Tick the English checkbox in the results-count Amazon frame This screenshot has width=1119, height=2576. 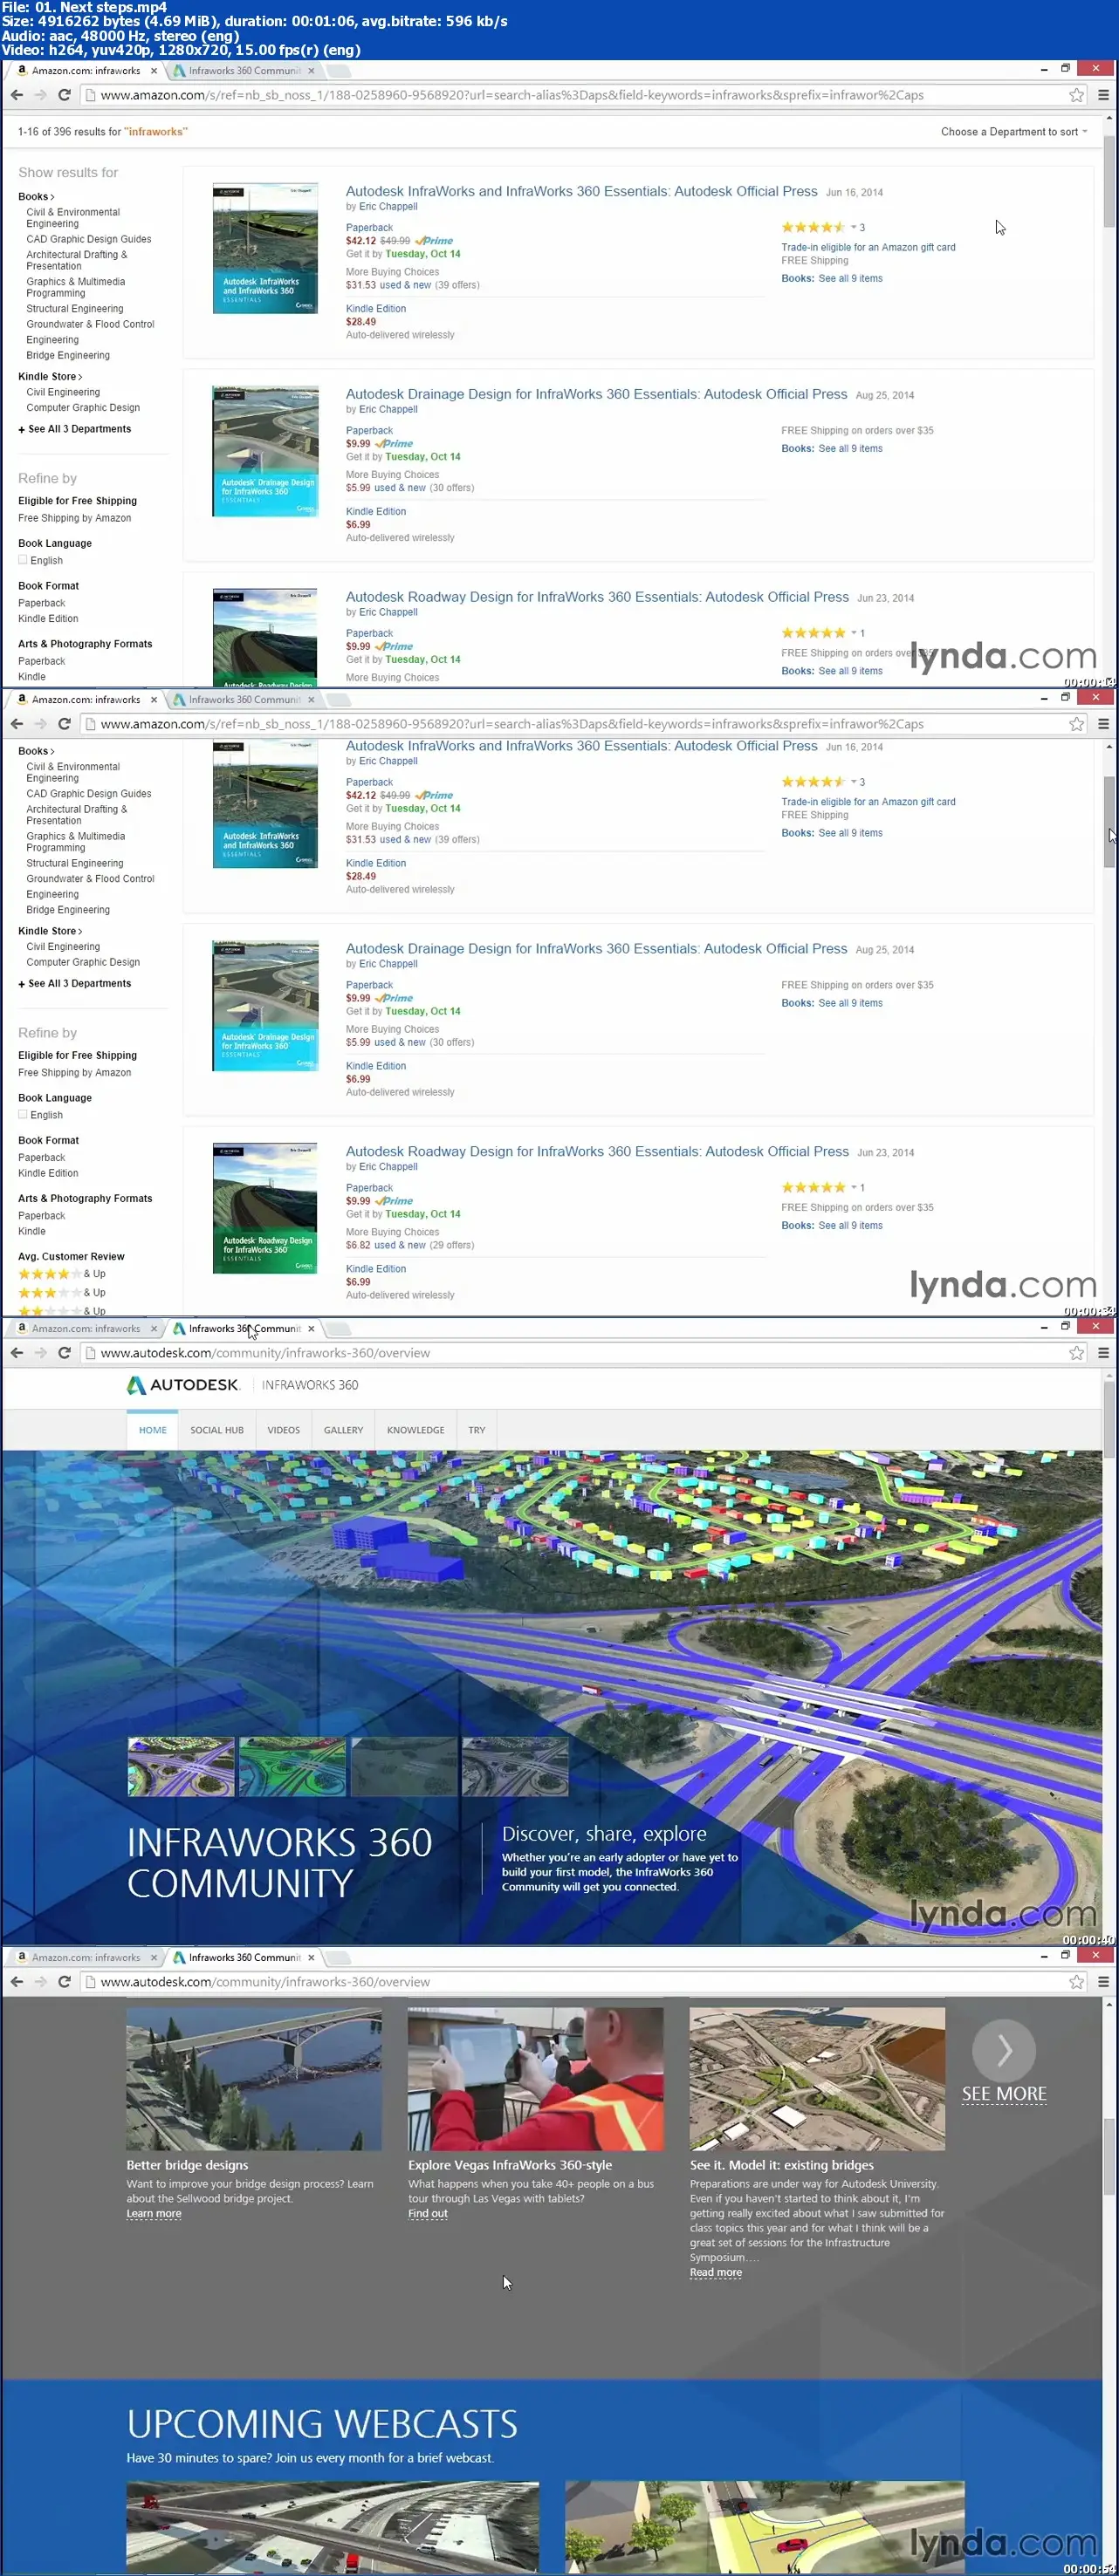point(23,560)
